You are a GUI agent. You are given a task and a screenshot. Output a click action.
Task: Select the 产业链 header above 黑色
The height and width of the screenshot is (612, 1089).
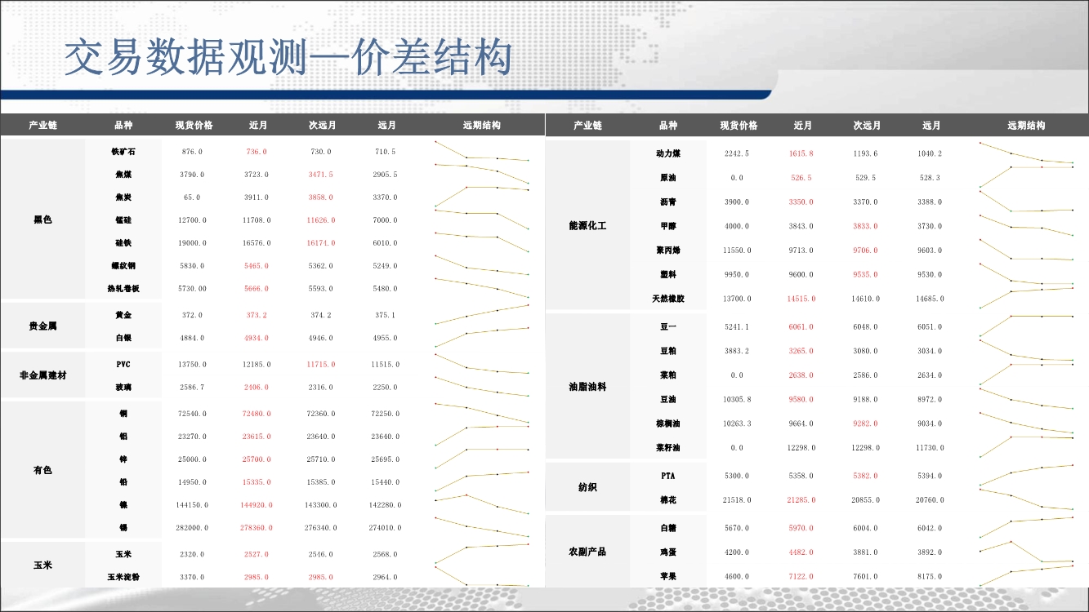click(42, 126)
